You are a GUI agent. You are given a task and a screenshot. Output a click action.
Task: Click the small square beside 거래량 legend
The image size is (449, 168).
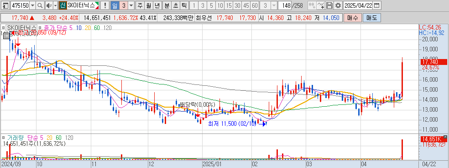click(4, 138)
